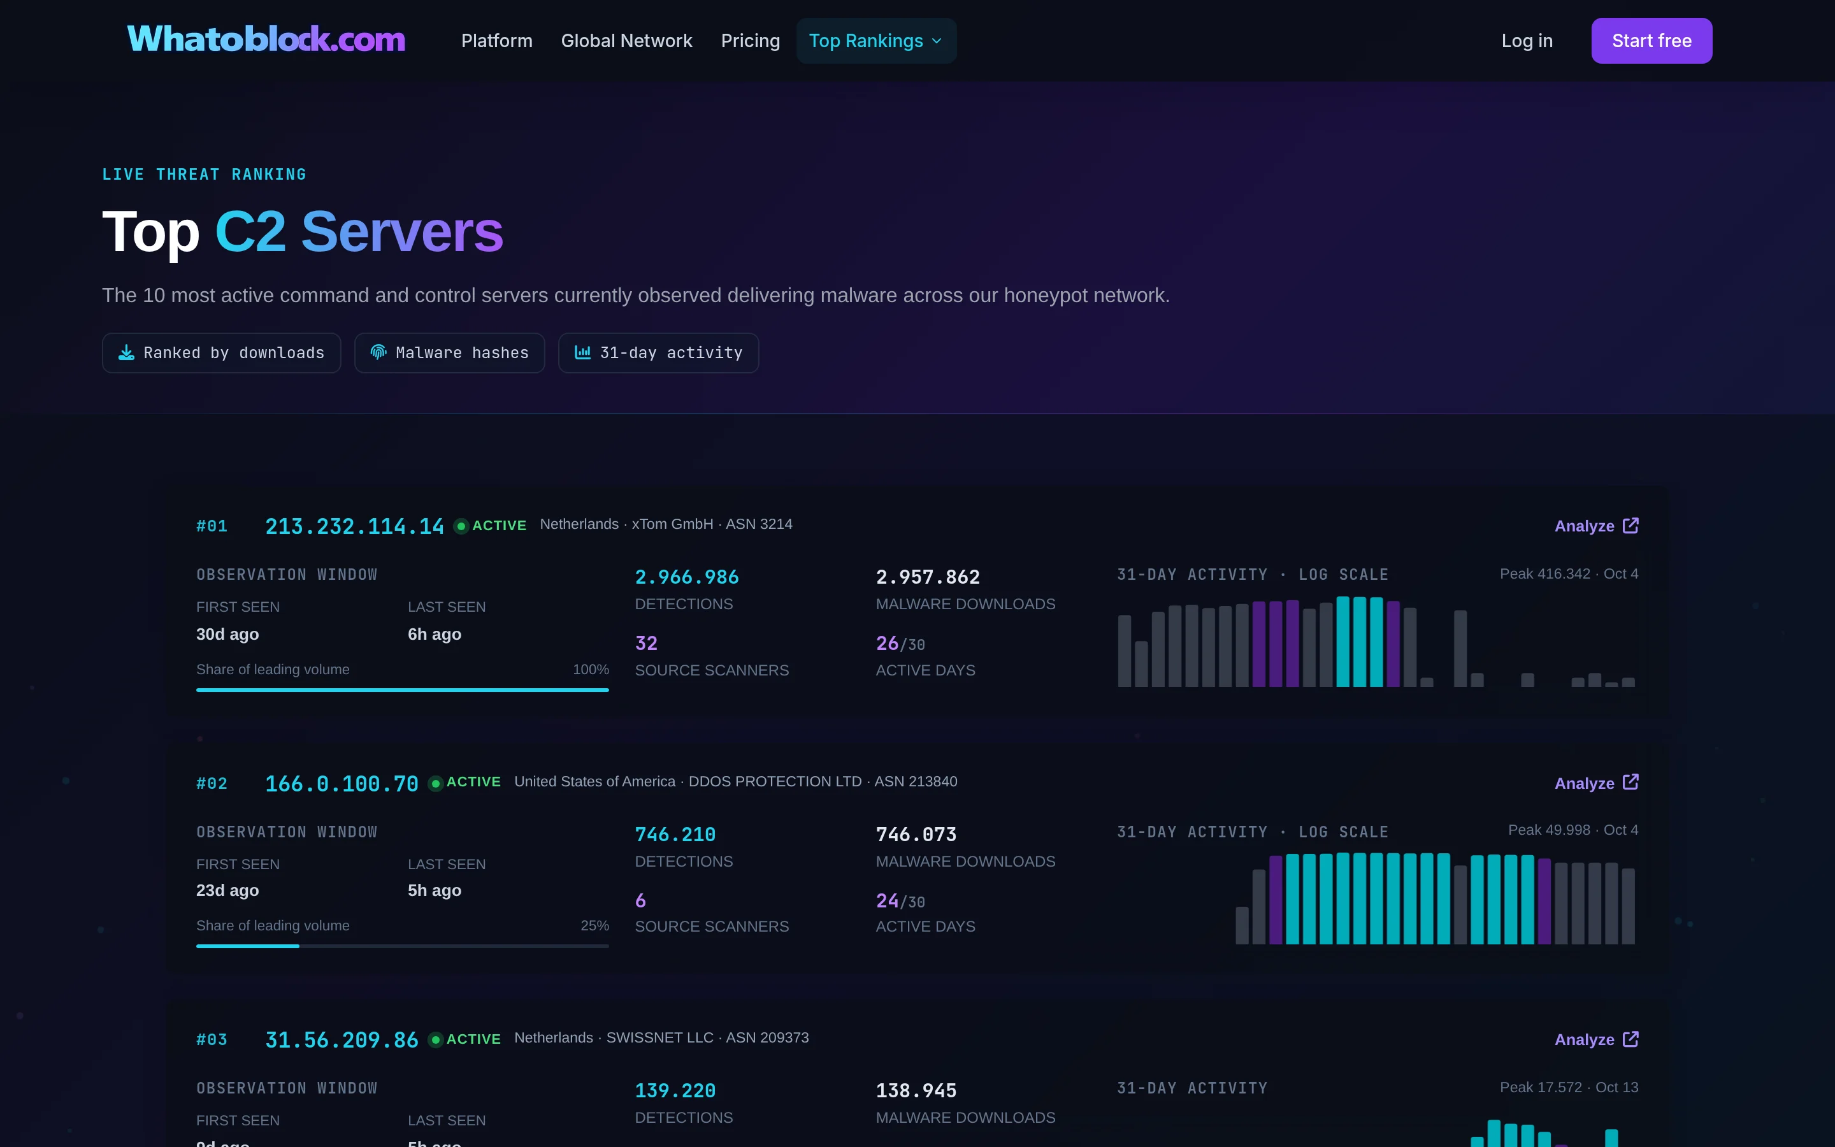The height and width of the screenshot is (1147, 1835).
Task: Click the activity chart for 213.232.114.14
Action: [1376, 641]
